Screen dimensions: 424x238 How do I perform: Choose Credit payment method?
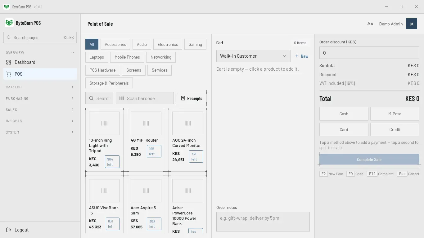395,130
